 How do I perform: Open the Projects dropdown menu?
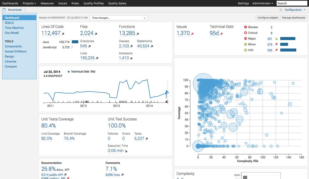point(29,3)
